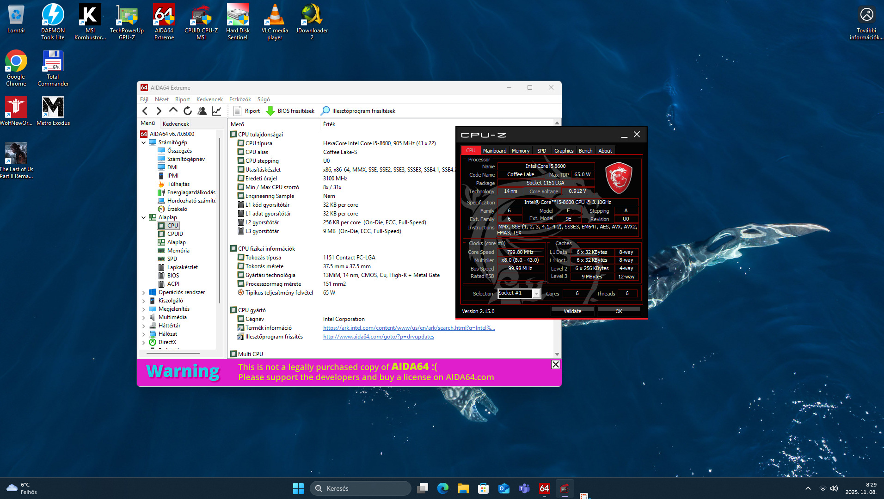Screen dimensions: 884x499
Task: Open Microsoft Edge from the taskbar
Action: click(443, 488)
